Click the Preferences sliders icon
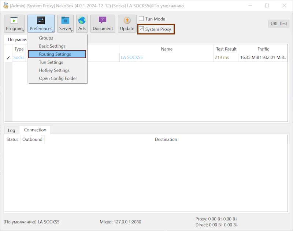The width and height of the screenshot is (293, 231). (x=41, y=21)
